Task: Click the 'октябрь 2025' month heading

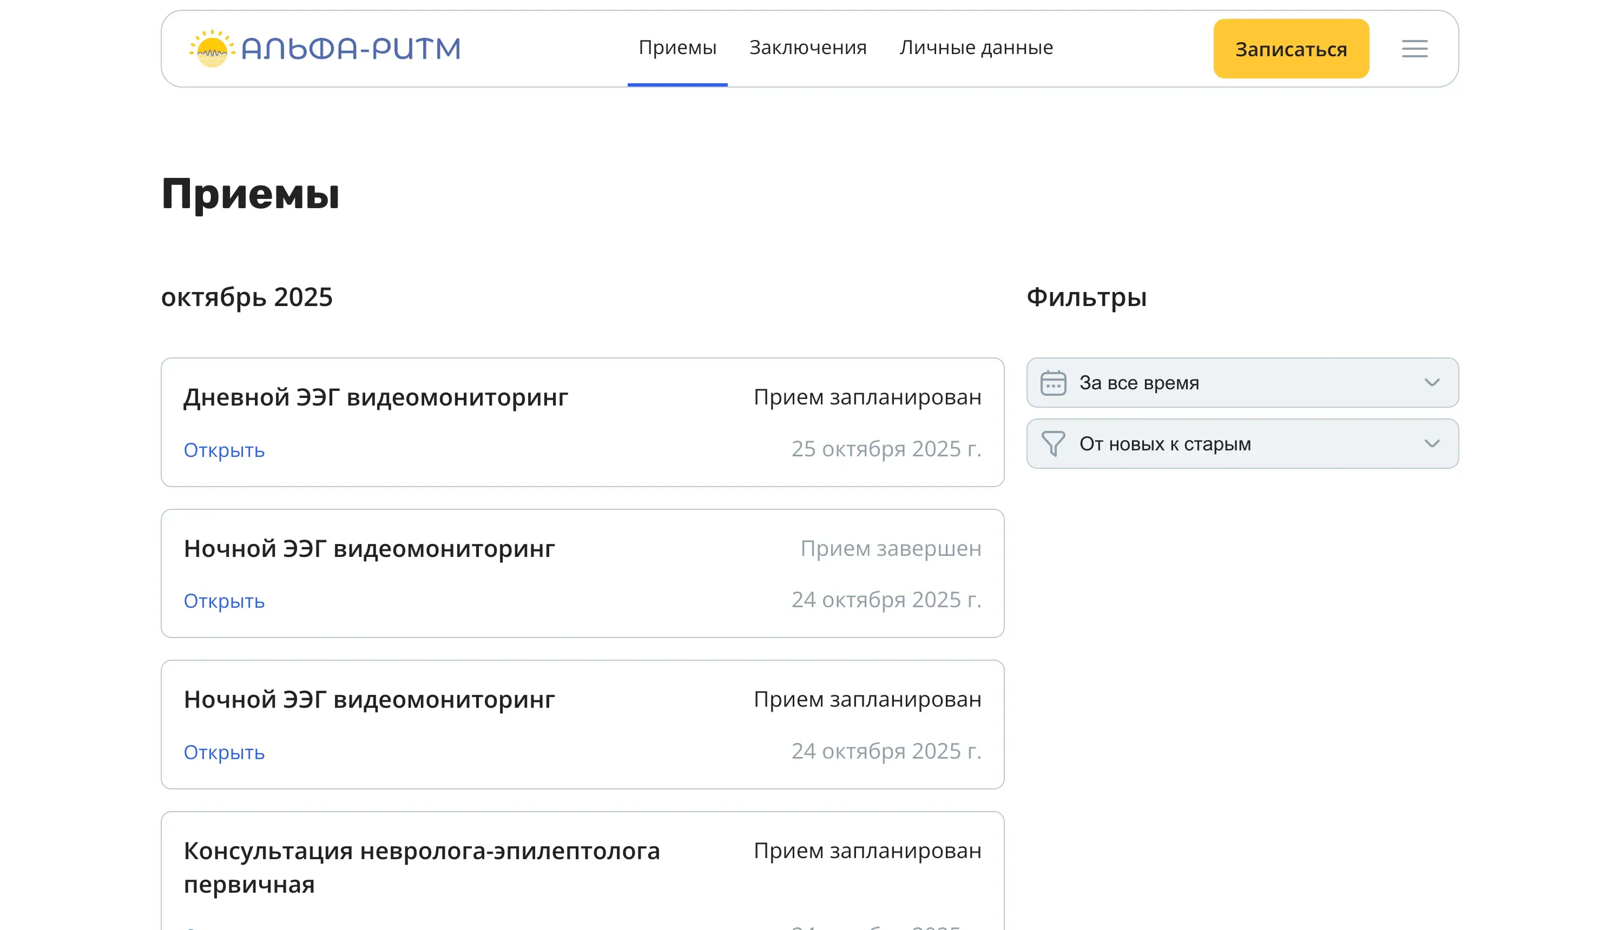Action: click(x=247, y=297)
